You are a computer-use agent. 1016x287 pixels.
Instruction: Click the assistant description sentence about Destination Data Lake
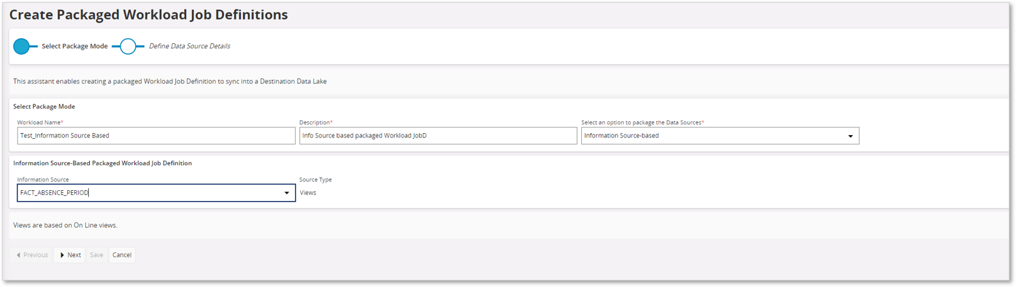tap(170, 81)
